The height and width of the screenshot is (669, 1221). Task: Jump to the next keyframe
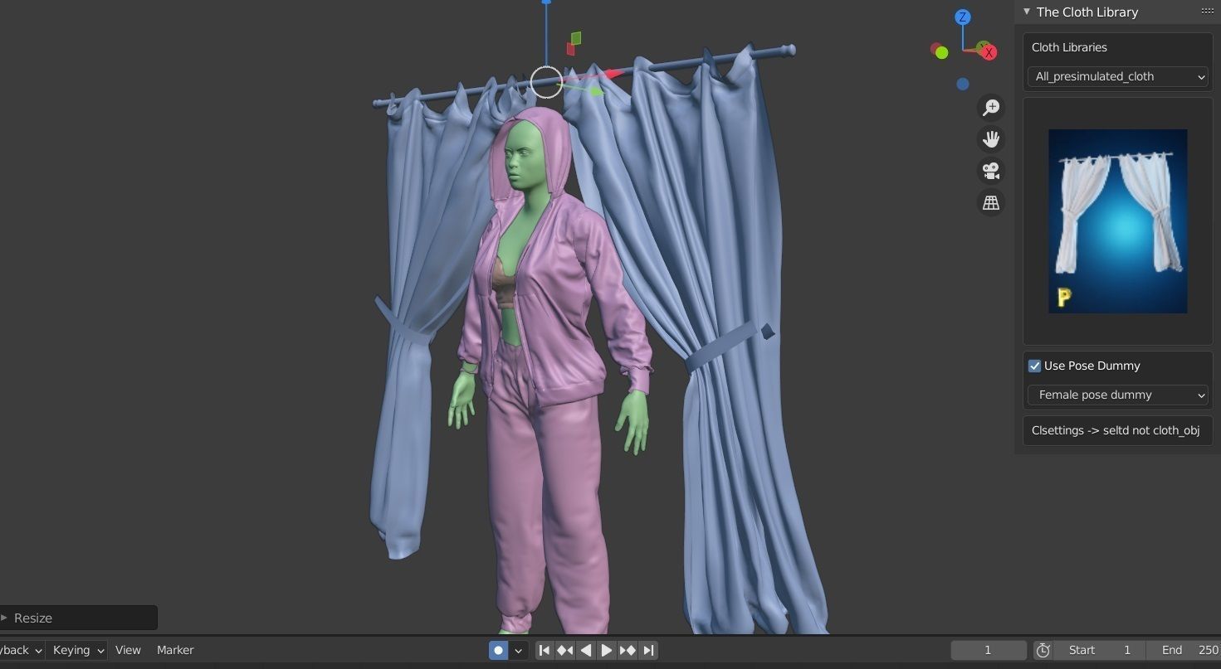(628, 651)
